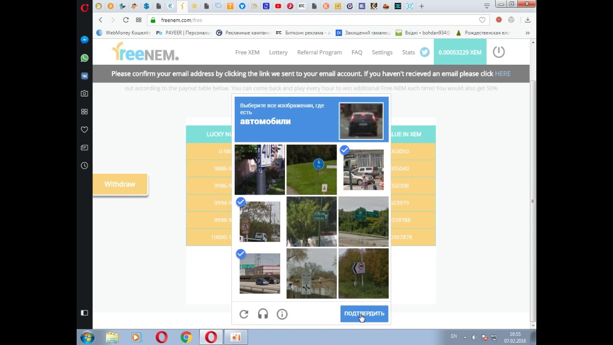Add page to bookmarks with heart icon
Image resolution: width=613 pixels, height=345 pixels.
coord(482,20)
